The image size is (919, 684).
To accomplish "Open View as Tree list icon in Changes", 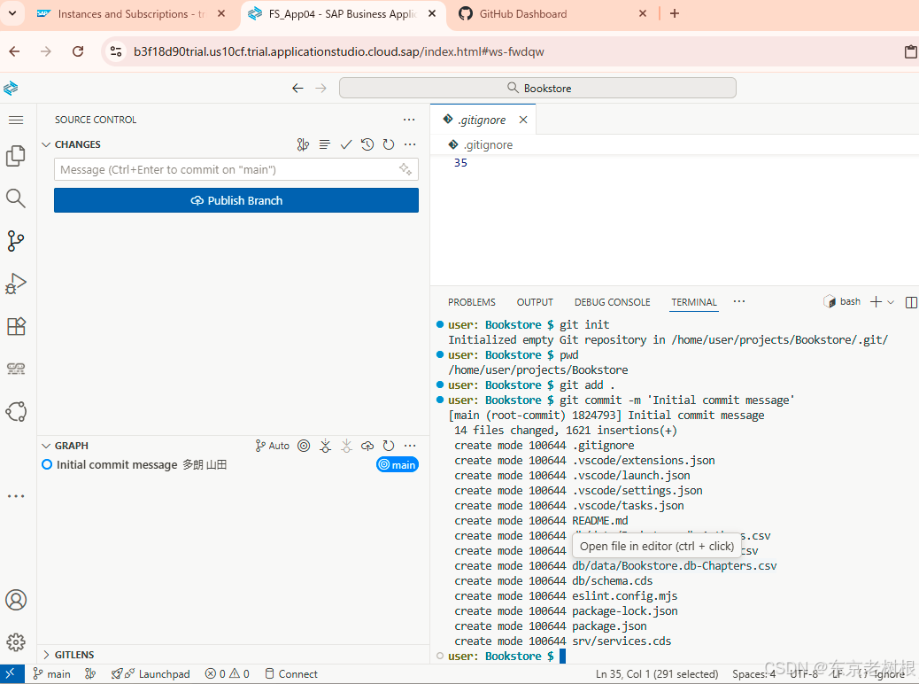I will [325, 144].
